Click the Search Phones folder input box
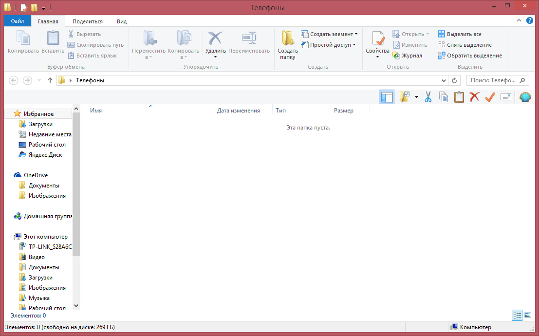The width and height of the screenshot is (539, 336). point(493,80)
